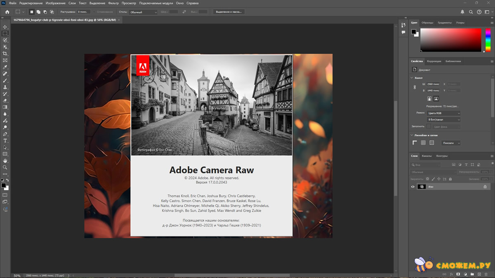Select the Type tool
495x278 pixels.
5,140
